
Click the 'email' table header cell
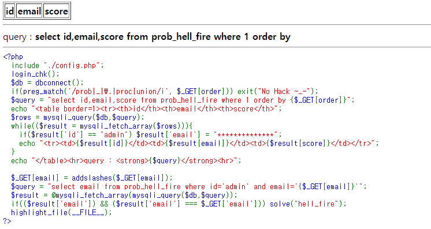click(x=29, y=11)
